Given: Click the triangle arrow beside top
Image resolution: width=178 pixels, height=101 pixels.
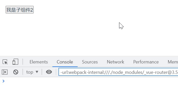Looking at the screenshot, I should click(37, 72).
